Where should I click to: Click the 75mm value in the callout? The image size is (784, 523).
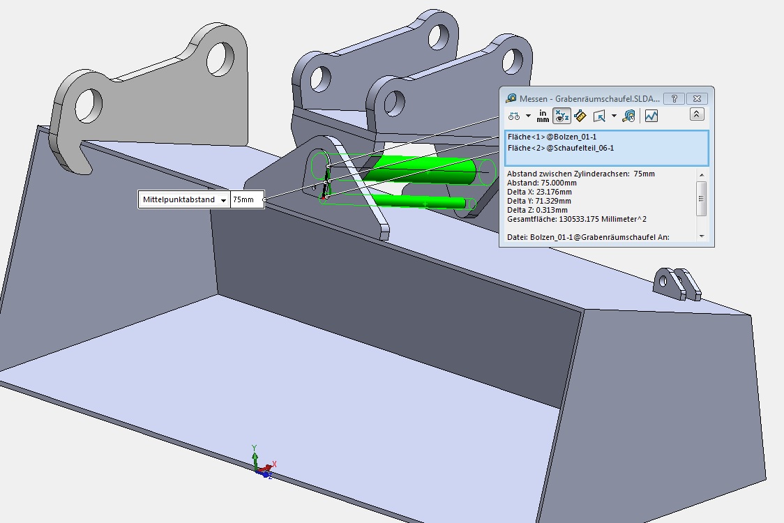pyautogui.click(x=243, y=200)
